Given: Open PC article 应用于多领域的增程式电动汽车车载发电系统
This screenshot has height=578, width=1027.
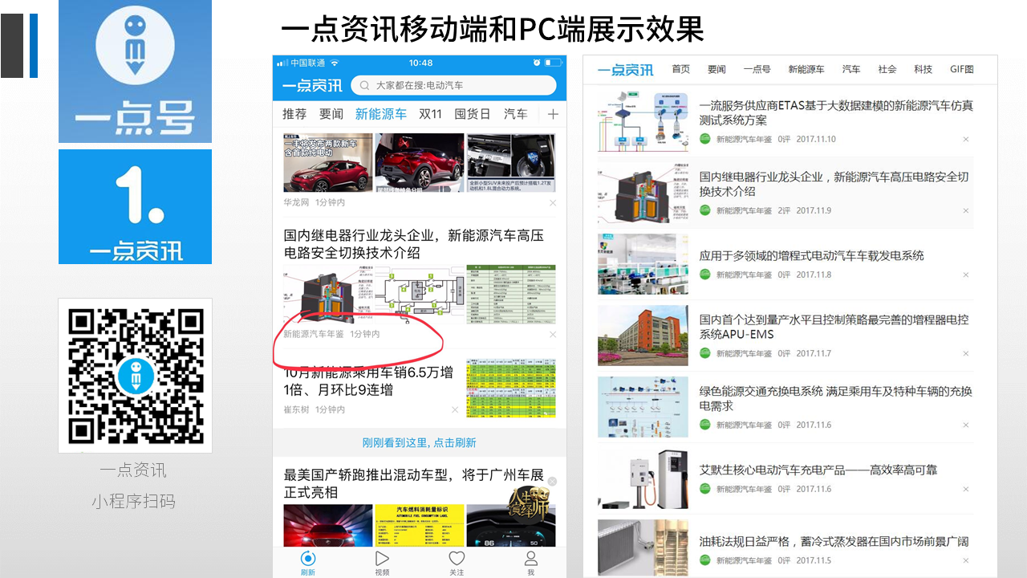Looking at the screenshot, I should [811, 255].
